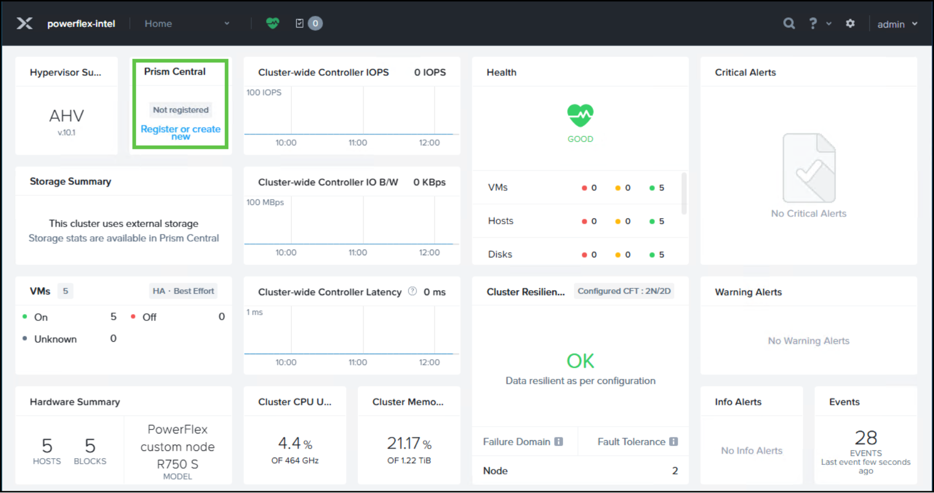The width and height of the screenshot is (934, 493).
Task: Click the Configured CFT : 2N/2D badge
Action: click(x=624, y=291)
